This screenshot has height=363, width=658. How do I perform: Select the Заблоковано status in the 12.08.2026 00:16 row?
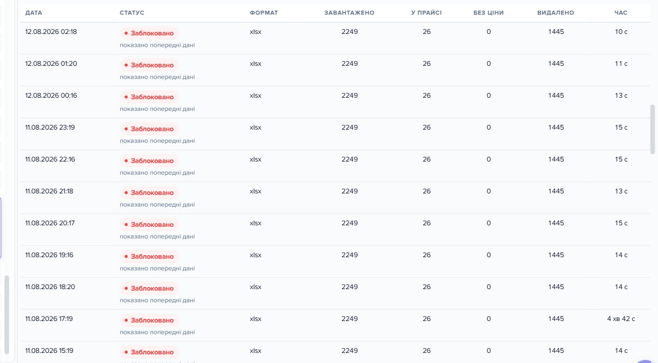pyautogui.click(x=149, y=97)
